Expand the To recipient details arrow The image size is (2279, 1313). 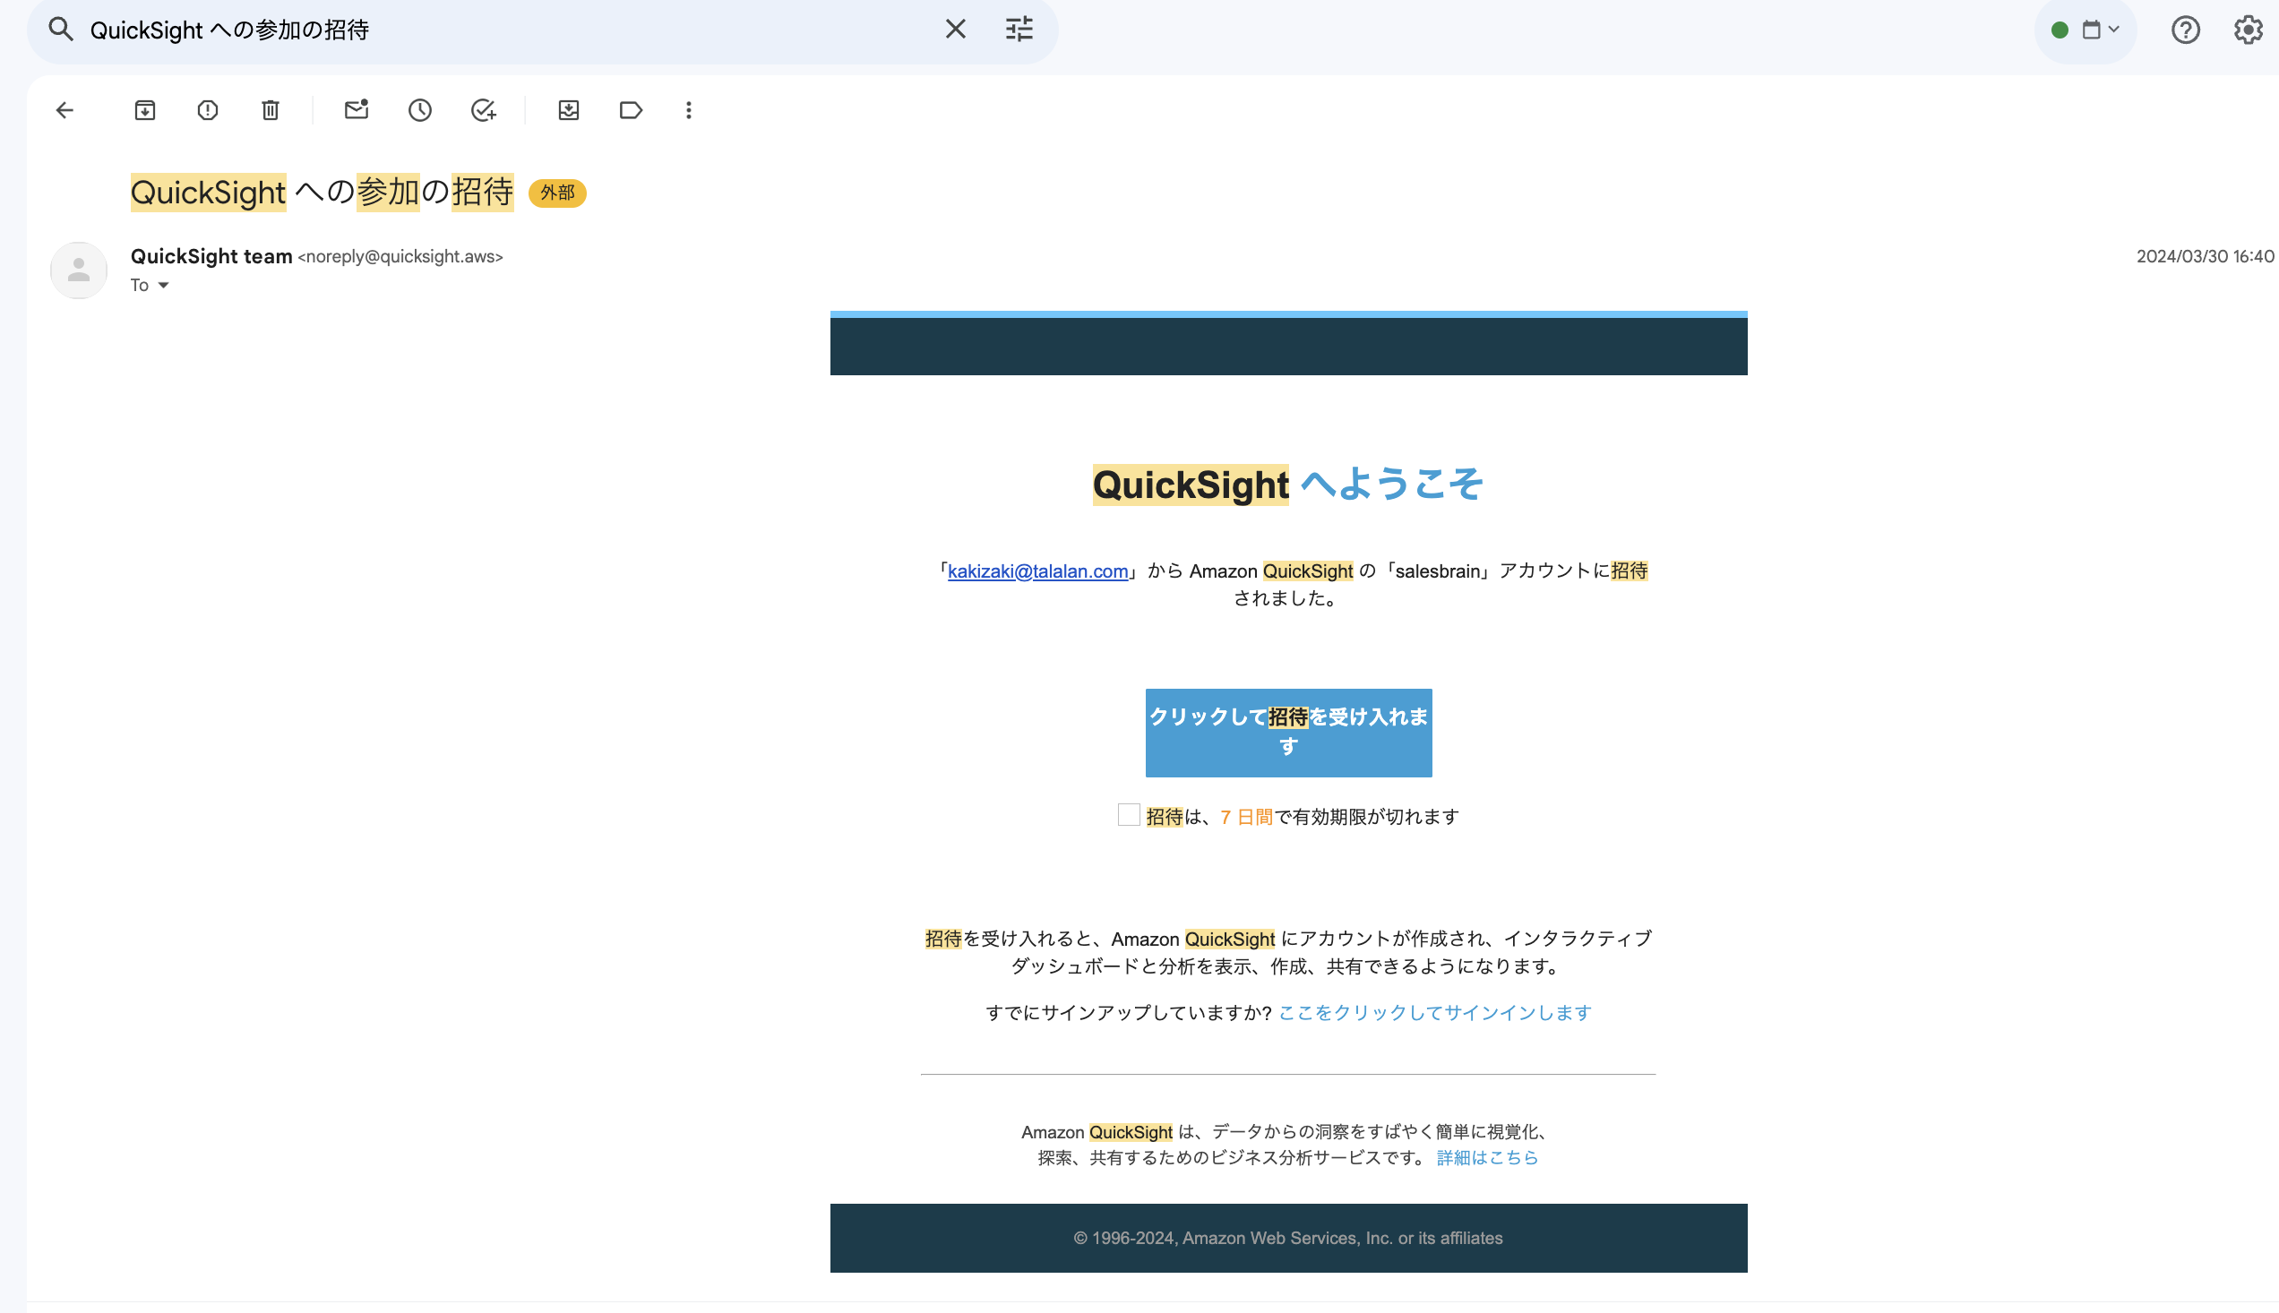coord(163,285)
